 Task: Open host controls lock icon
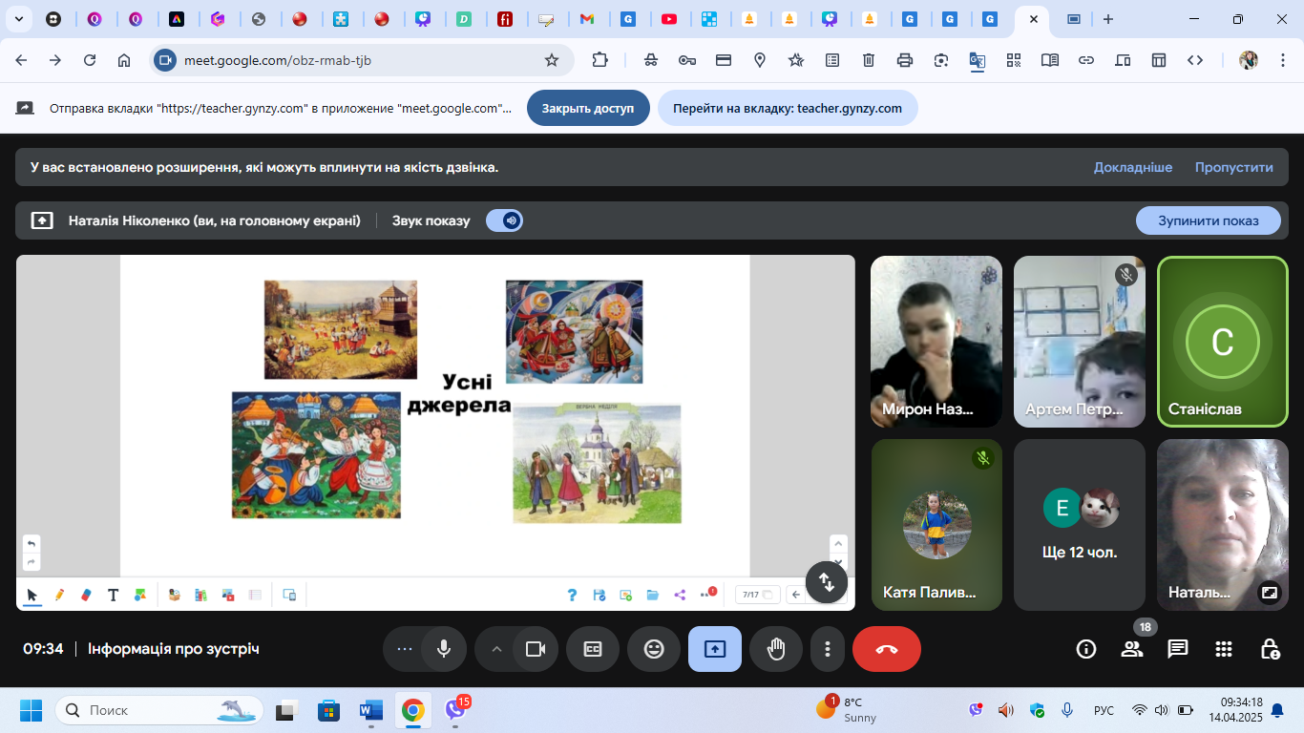1270,649
